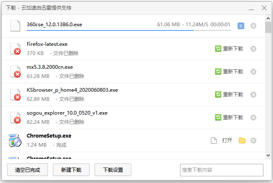The height and width of the screenshot is (183, 273).
Task: Open containing folder of ChromeSetup.exe
Action: point(242,140)
